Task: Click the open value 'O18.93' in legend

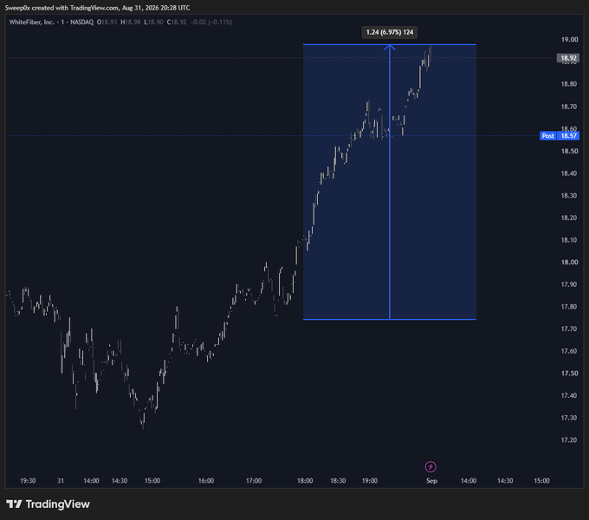Action: (x=107, y=23)
